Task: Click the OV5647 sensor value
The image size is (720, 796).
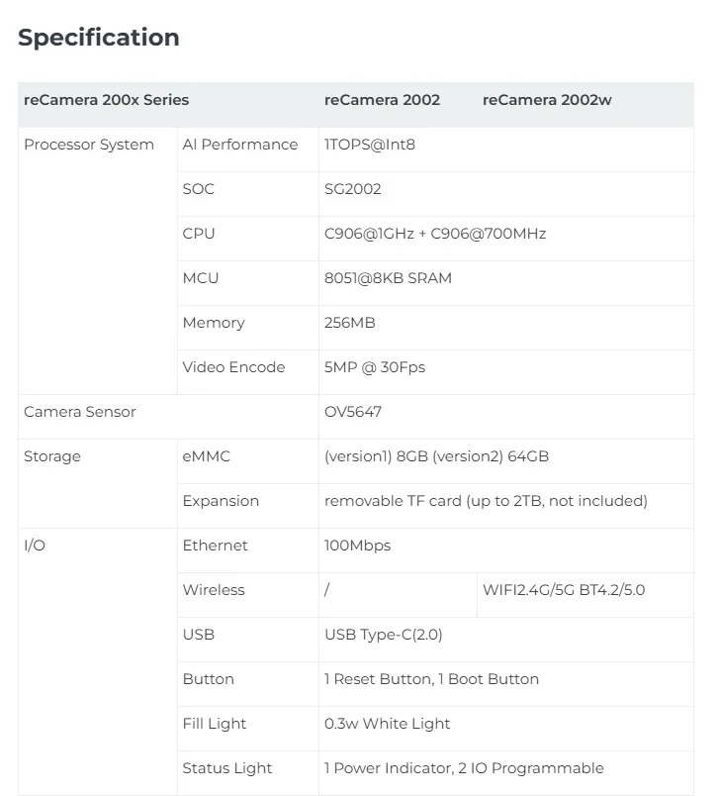Action: [353, 412]
